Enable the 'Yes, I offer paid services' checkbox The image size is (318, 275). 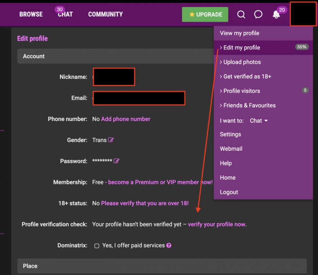coord(96,245)
